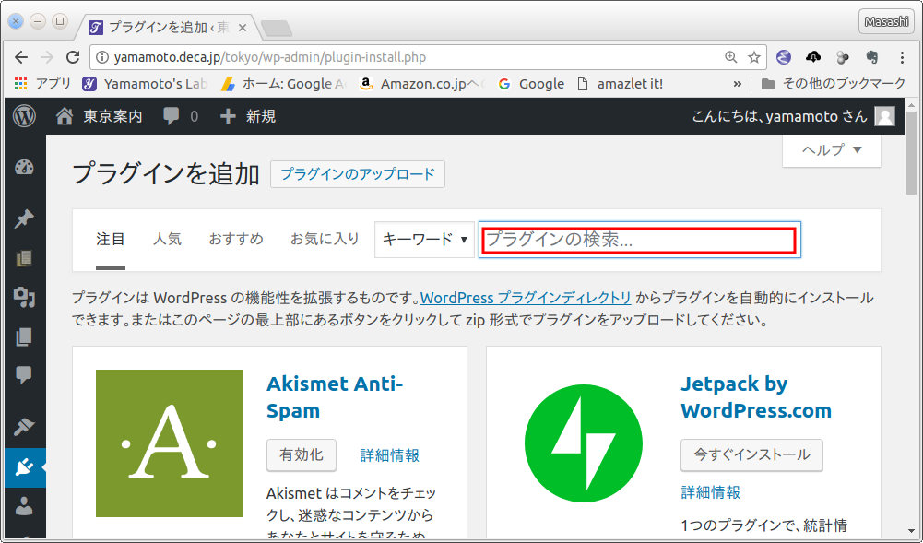Click the Jetpack plugin logo thumbnail
Image resolution: width=923 pixels, height=543 pixels.
(584, 443)
